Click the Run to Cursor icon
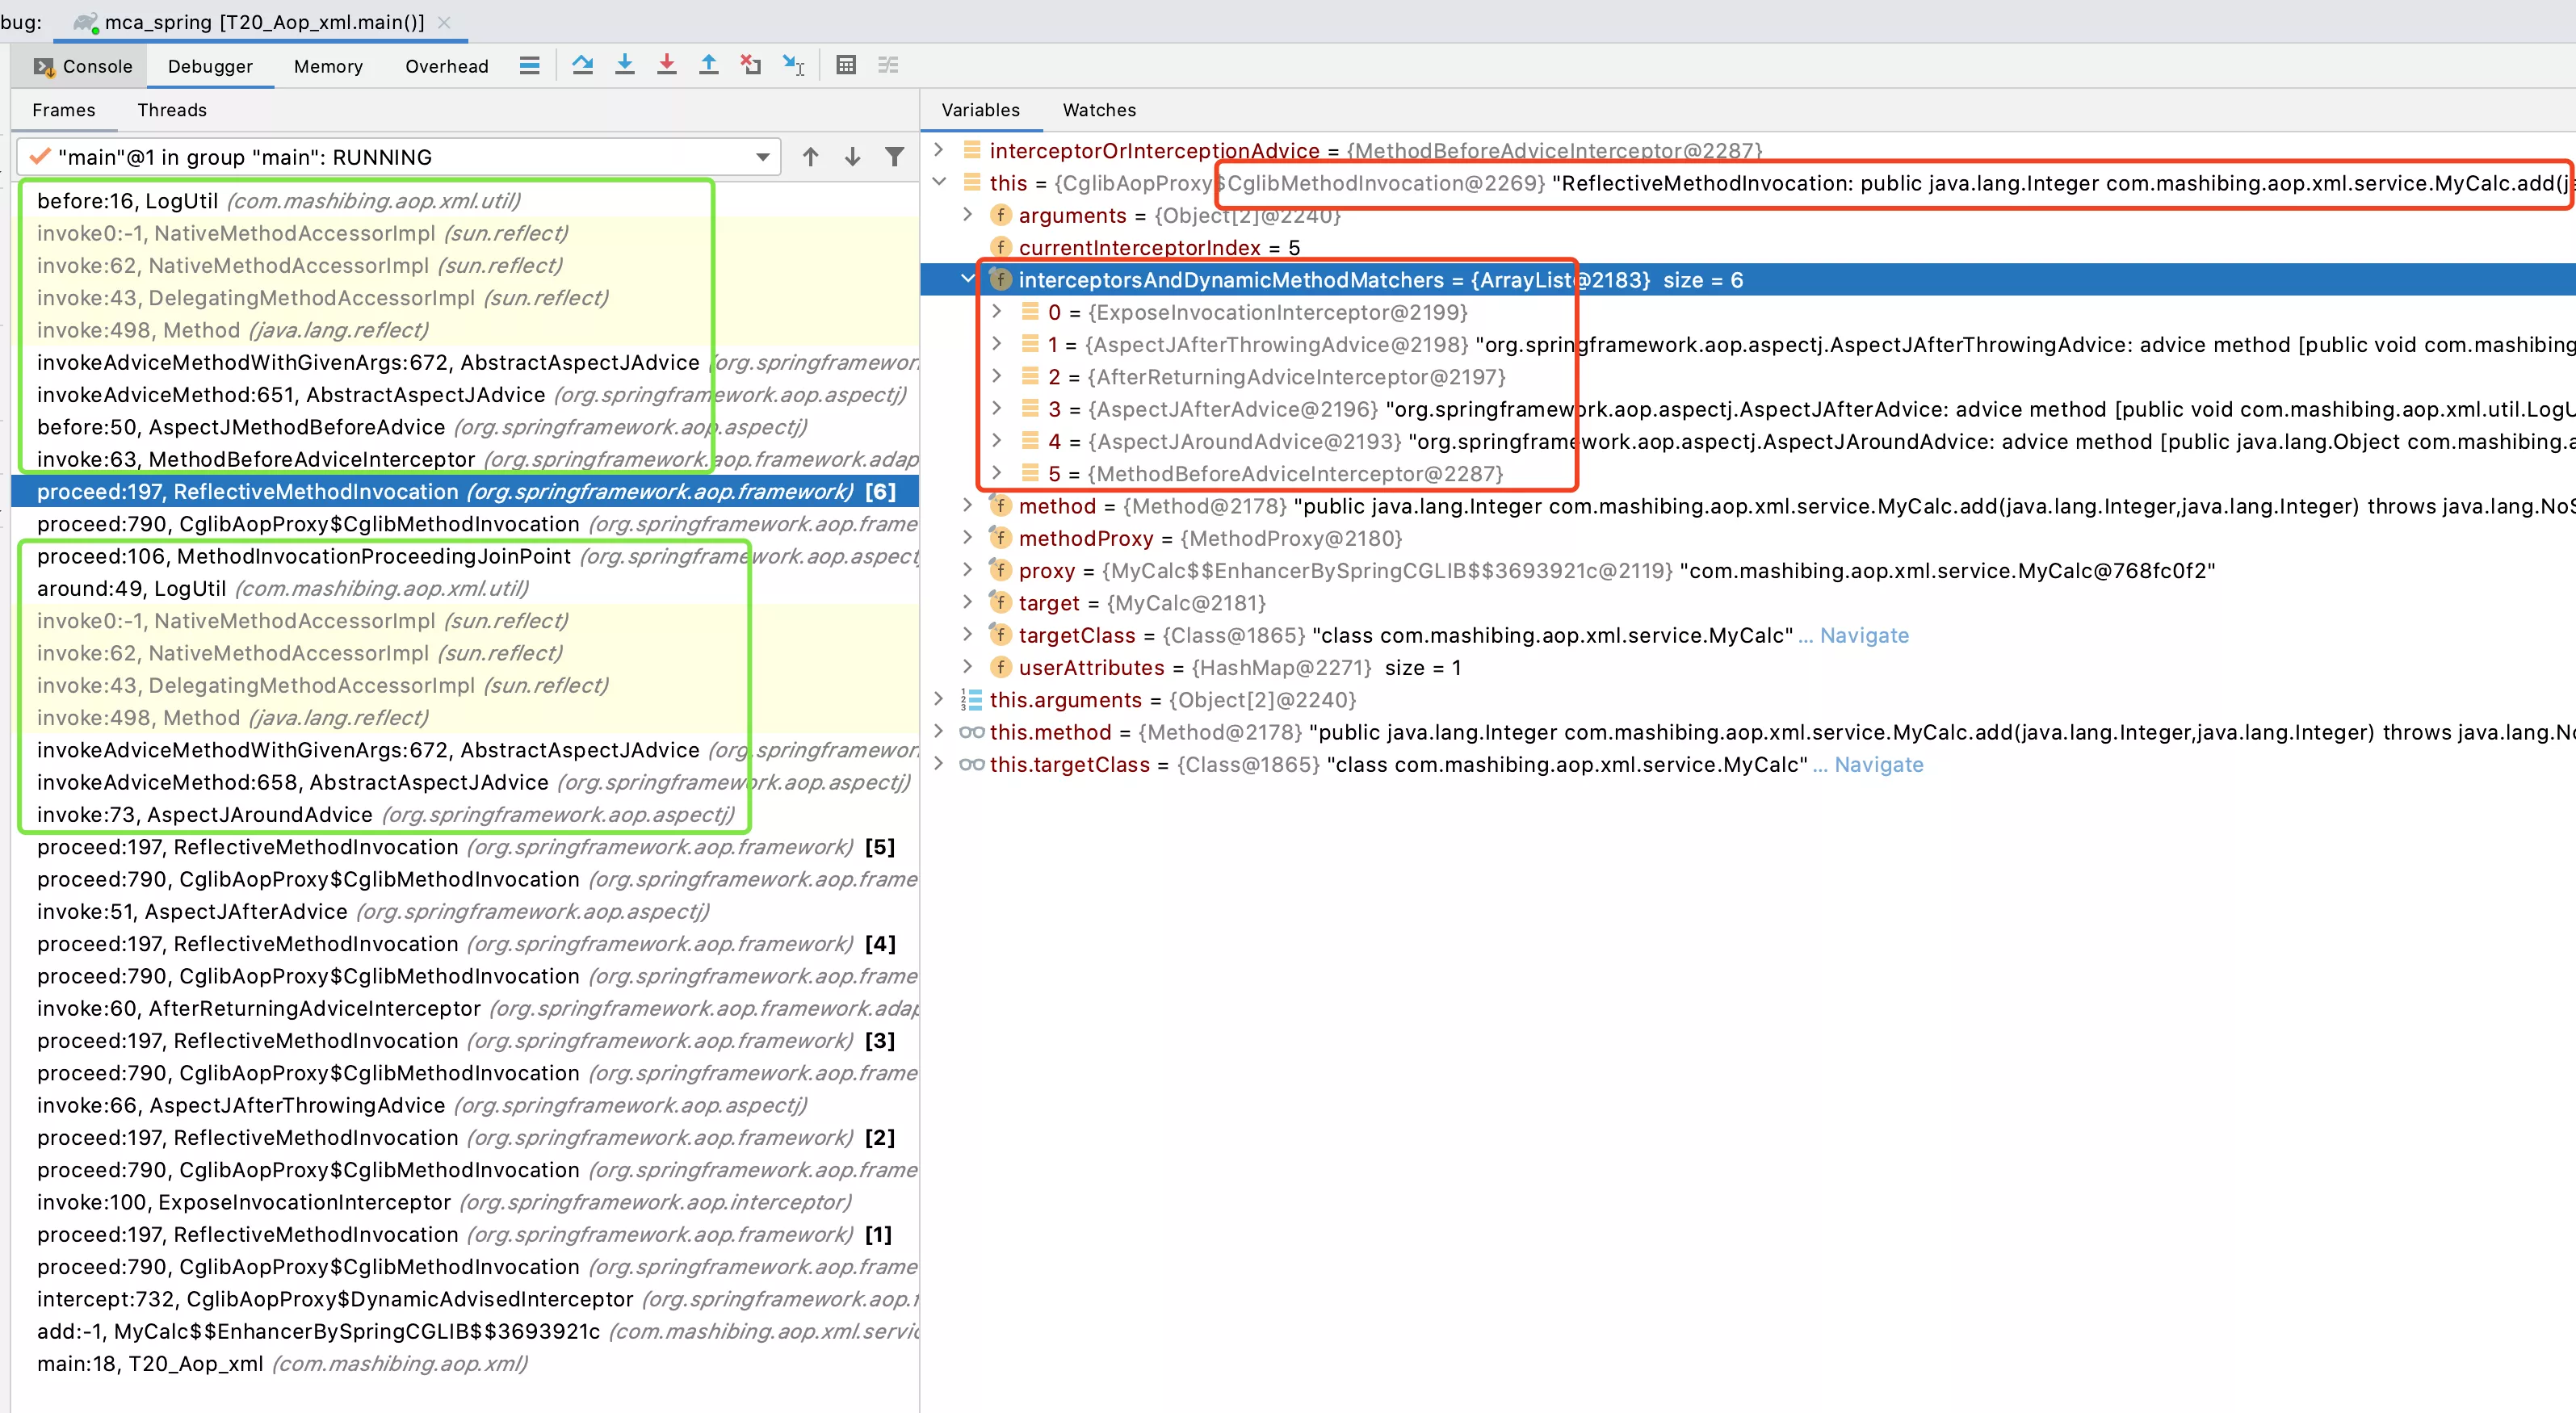The width and height of the screenshot is (2576, 1413). coord(794,66)
